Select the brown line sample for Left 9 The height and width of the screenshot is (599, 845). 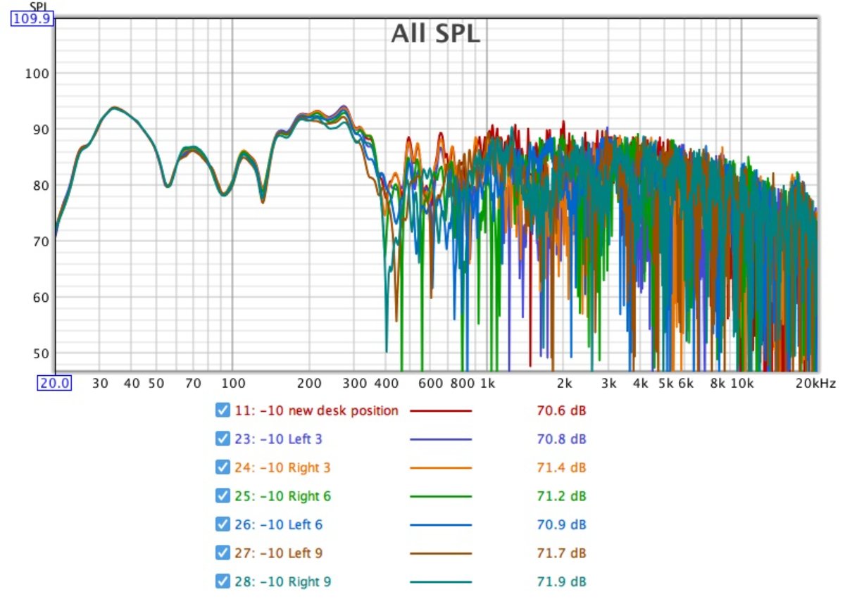[440, 553]
